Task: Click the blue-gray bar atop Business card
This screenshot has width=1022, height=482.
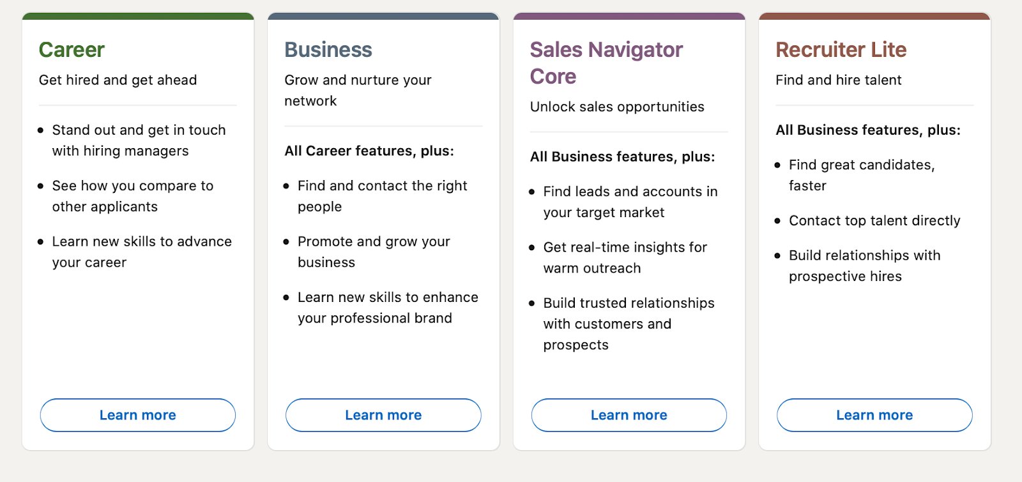Action: point(383,16)
